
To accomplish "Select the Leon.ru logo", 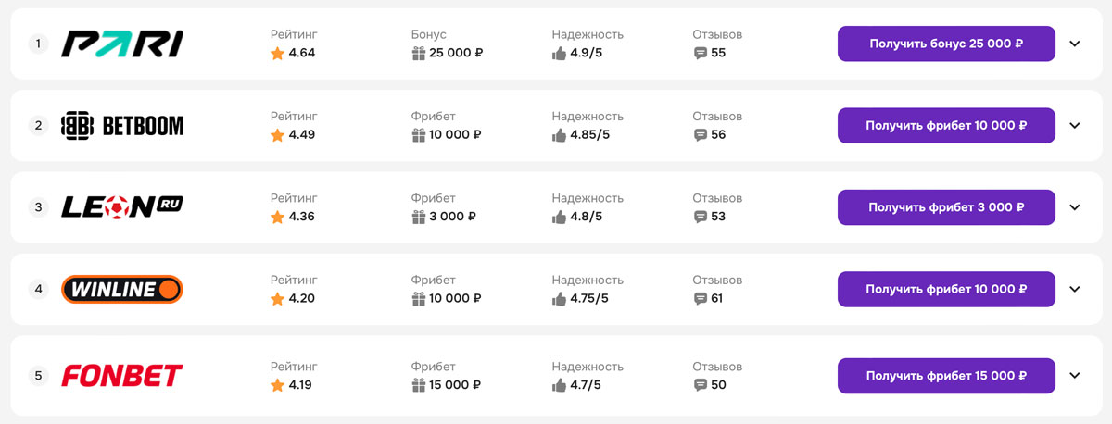I will tap(122, 206).
